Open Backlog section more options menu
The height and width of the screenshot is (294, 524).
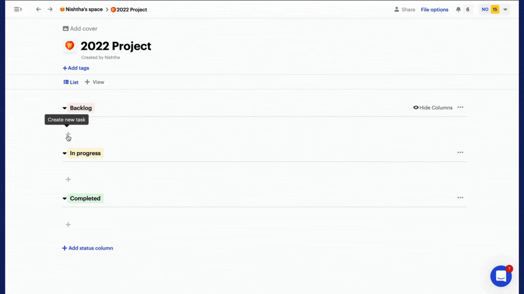point(460,108)
